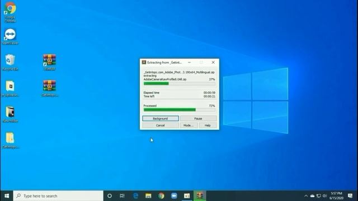Close the Extracting dialog window
This screenshot has height=201, width=358.
pos(213,62)
